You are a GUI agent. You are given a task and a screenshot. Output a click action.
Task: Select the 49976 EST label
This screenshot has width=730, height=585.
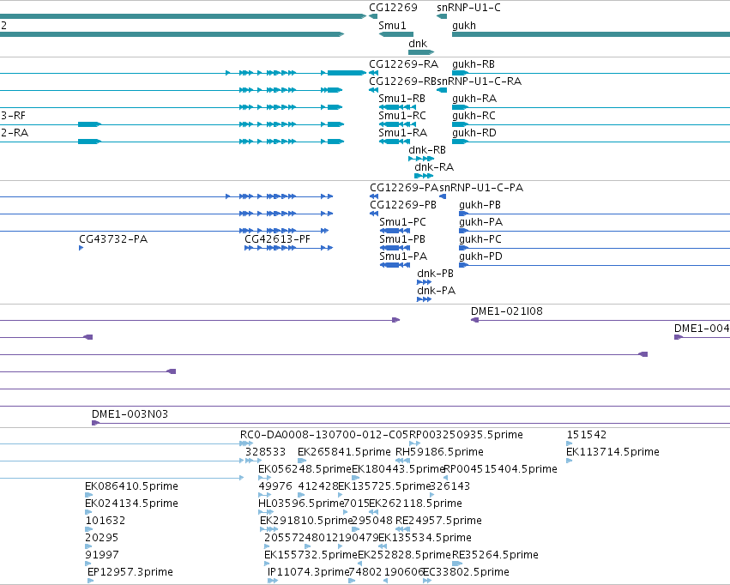point(275,487)
